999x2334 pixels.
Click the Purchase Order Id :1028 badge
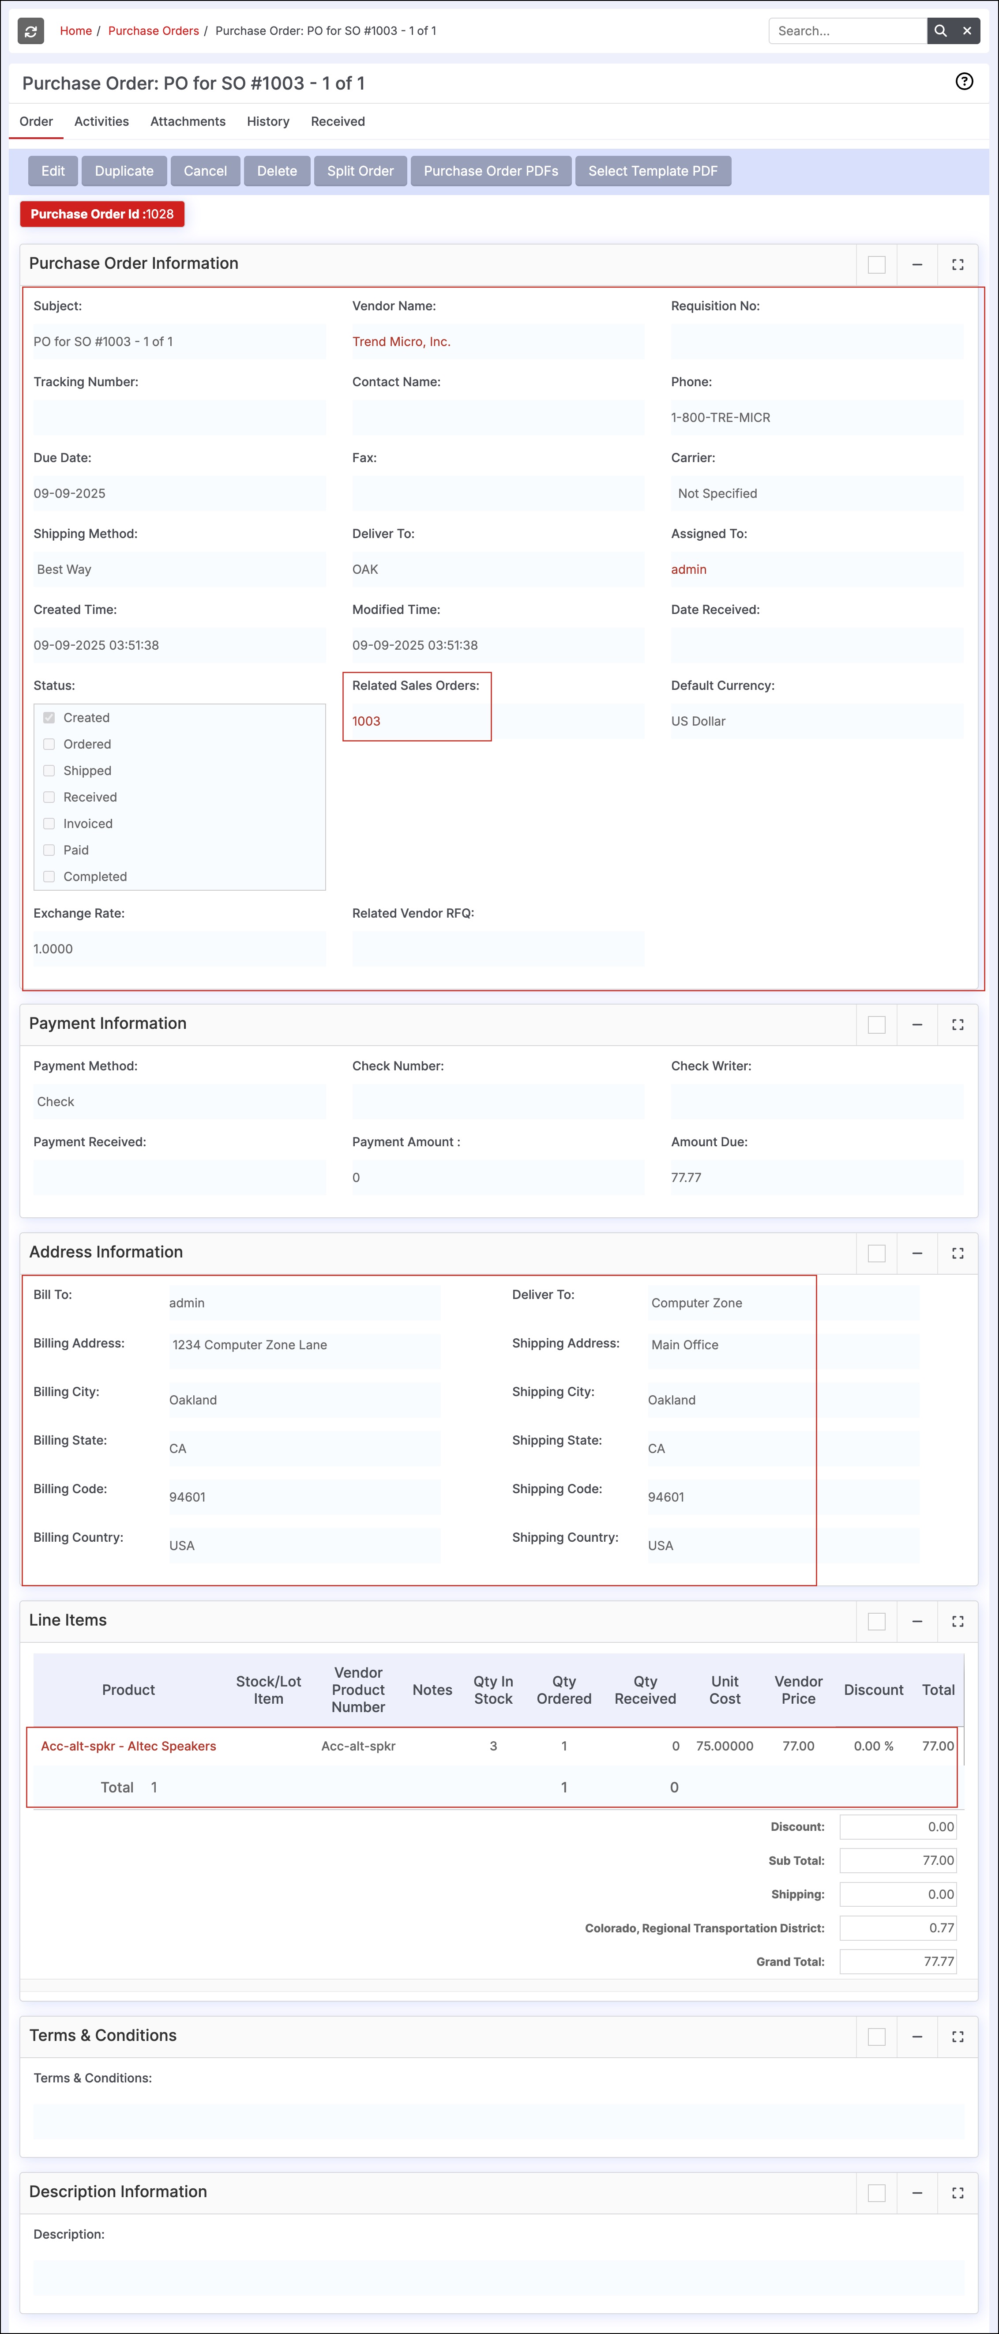[x=102, y=214]
